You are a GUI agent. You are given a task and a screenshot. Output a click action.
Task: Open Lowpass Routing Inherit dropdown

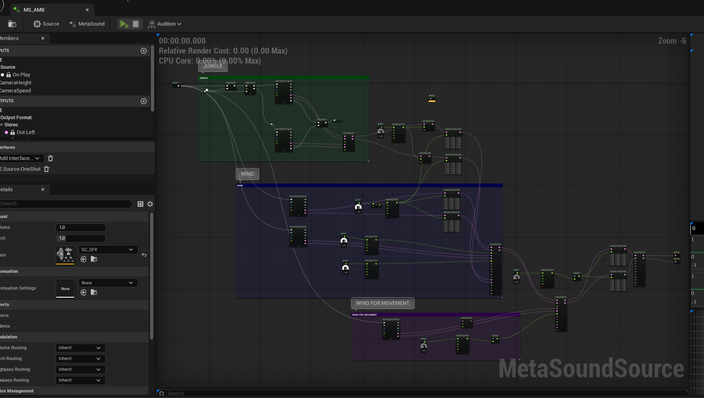click(x=80, y=380)
